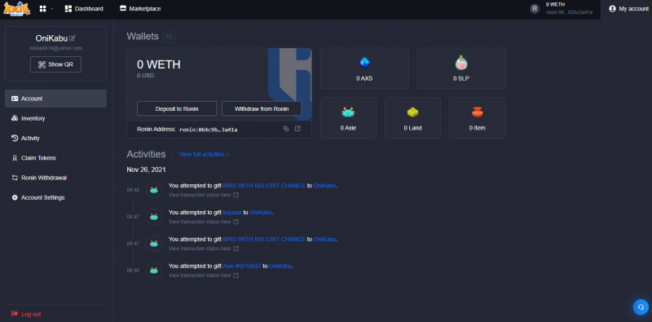Select the 0 Land card
652x322 pixels.
412,117
